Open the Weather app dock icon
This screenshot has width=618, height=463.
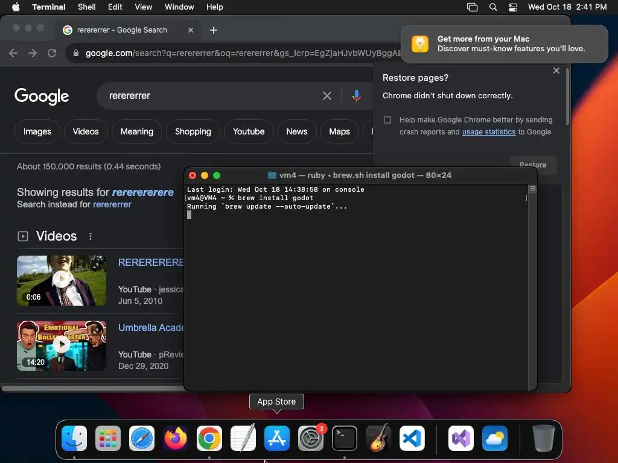(x=495, y=438)
